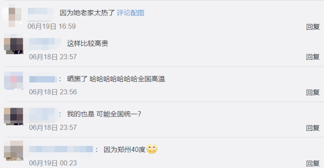Click the eye-rolling emoji after 郑州40度
Screen dimensions: 324x168
(x=152, y=149)
